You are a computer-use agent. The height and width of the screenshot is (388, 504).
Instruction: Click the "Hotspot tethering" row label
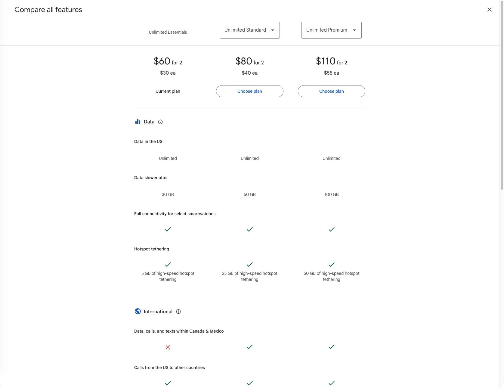coord(152,249)
